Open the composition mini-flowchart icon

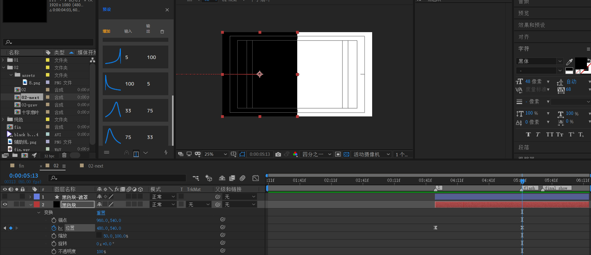[196, 178]
